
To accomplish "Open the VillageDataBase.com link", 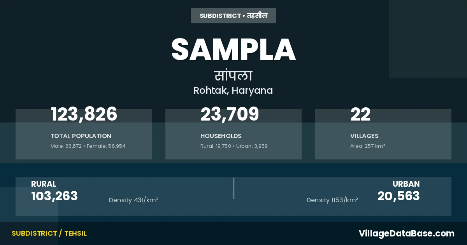I will click(x=406, y=233).
